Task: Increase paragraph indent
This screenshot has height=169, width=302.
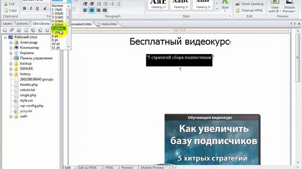Action: 92,4
